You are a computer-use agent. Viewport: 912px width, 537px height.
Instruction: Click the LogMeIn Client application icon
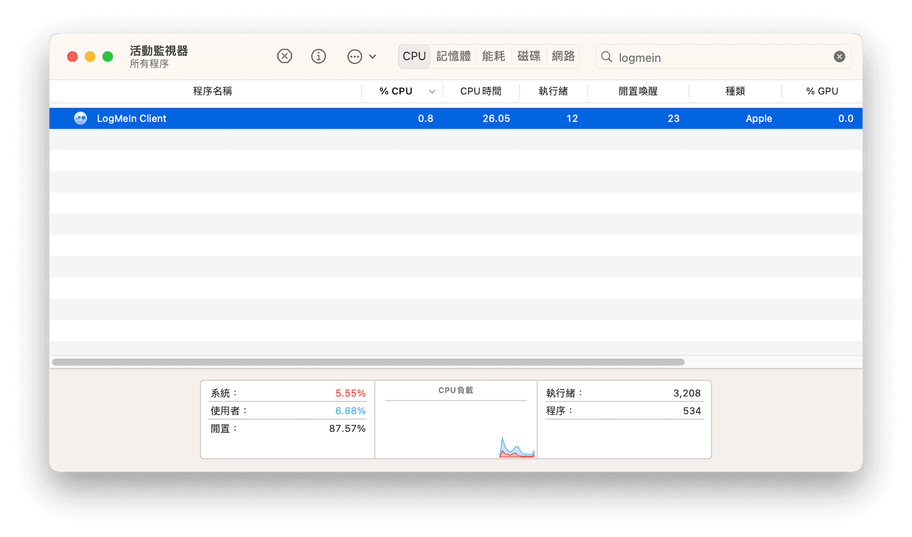80,118
